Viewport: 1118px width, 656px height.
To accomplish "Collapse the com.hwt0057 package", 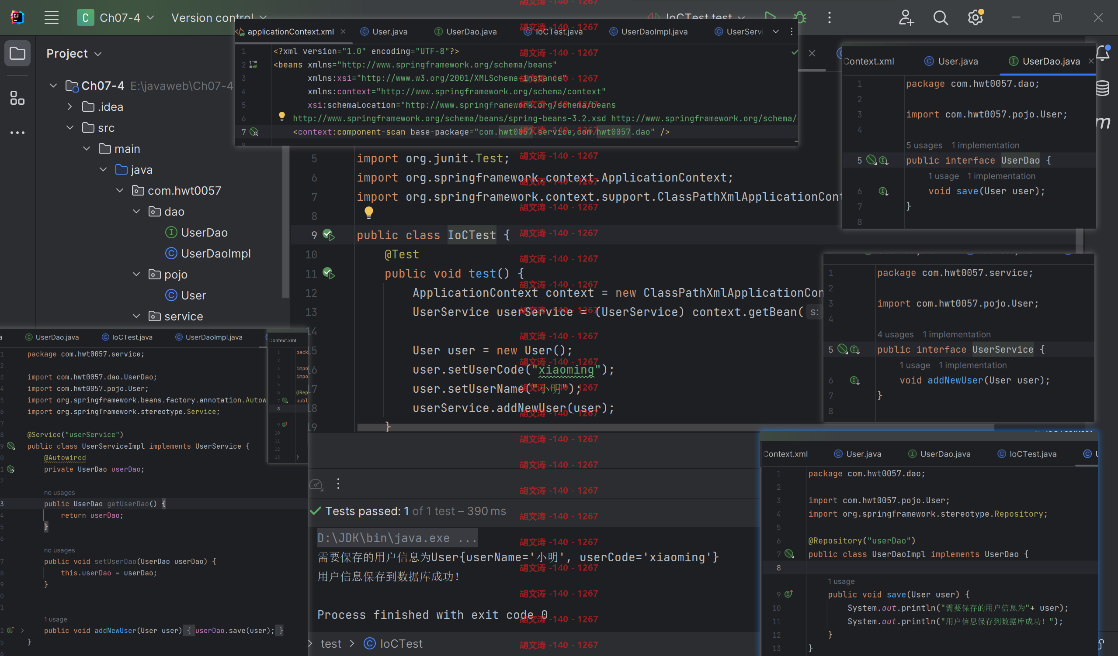I will [120, 190].
